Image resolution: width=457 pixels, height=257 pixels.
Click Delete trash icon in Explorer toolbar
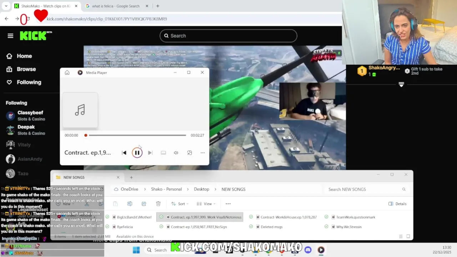pos(158,204)
